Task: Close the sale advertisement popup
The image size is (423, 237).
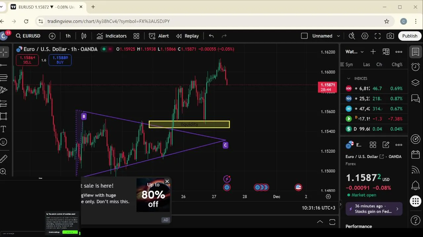Action: (167, 181)
